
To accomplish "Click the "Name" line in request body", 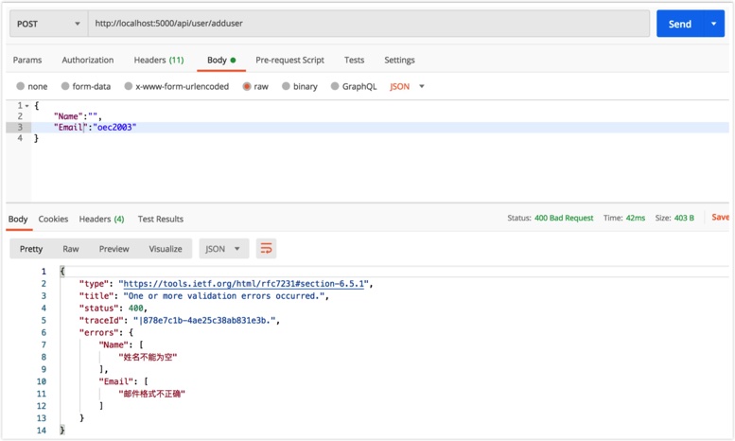I will coord(78,115).
